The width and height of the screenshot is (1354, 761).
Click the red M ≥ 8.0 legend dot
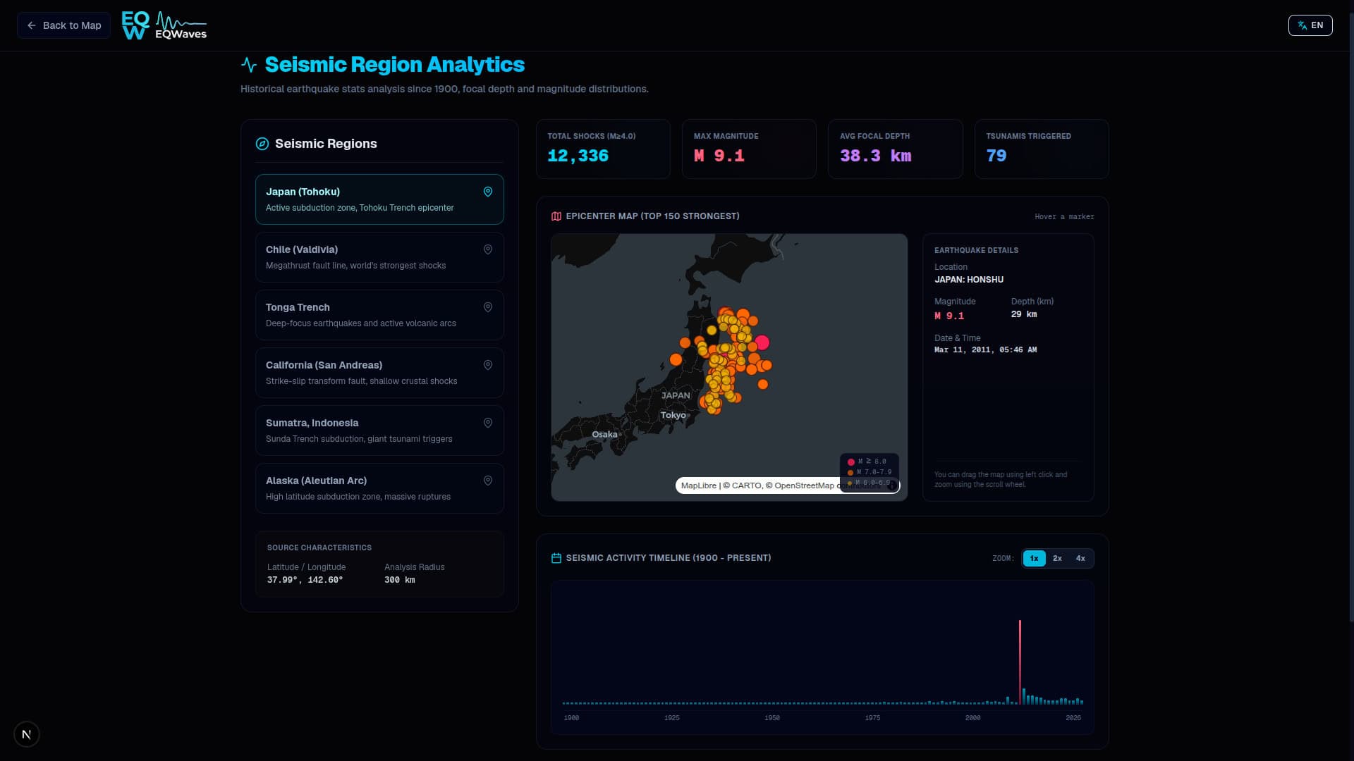(851, 462)
